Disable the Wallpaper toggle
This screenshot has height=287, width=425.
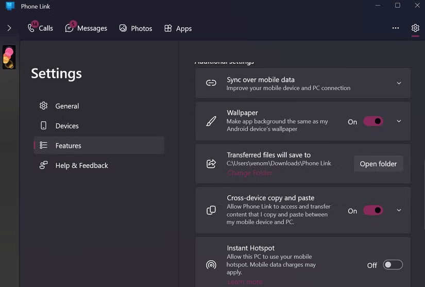[x=373, y=122]
